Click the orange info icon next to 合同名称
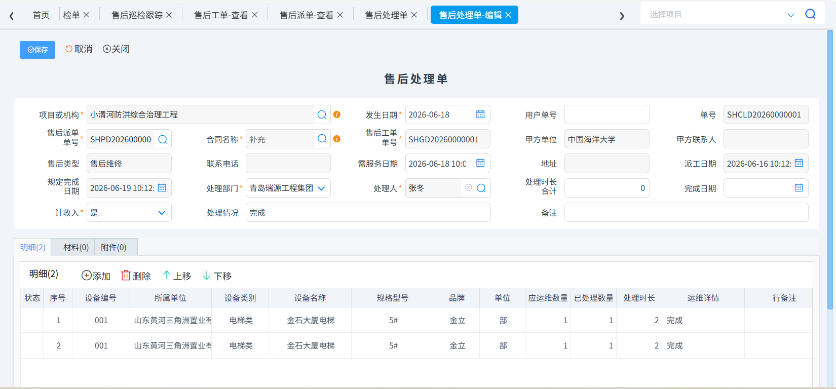This screenshot has height=389, width=836. point(337,139)
